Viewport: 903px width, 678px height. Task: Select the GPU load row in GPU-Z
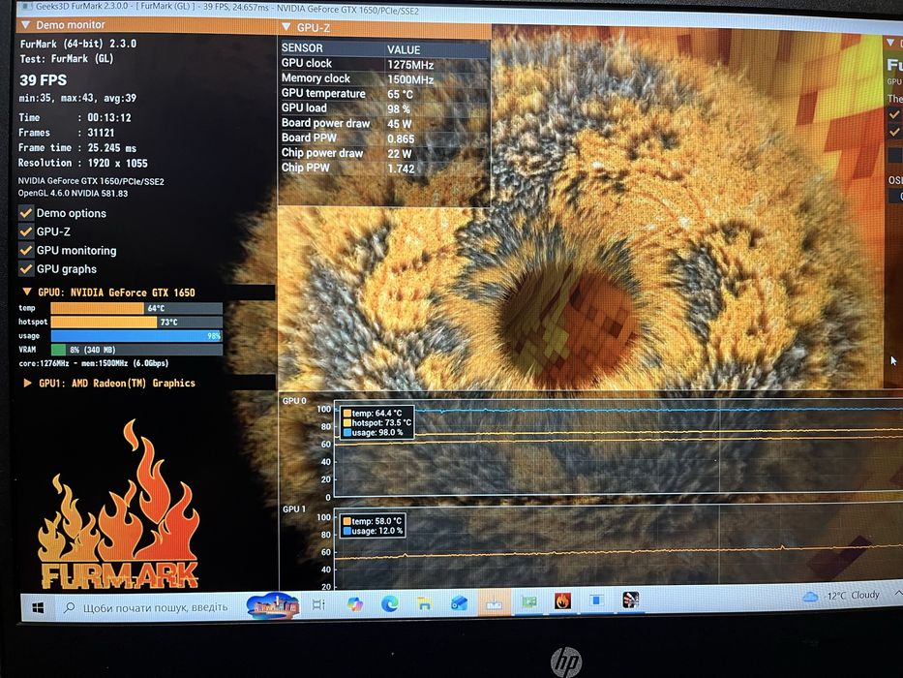click(384, 108)
